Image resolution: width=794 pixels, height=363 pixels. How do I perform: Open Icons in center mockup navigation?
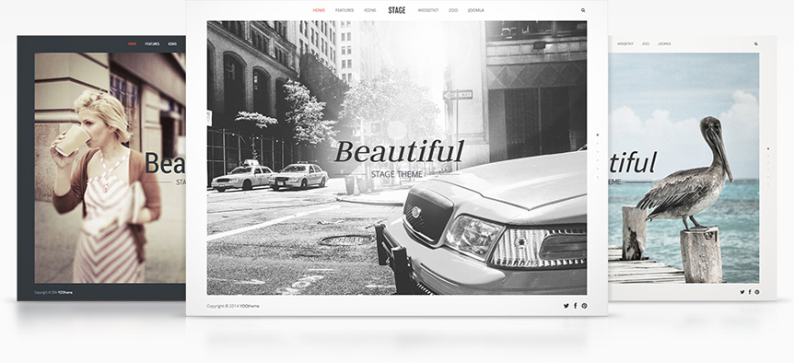[369, 10]
